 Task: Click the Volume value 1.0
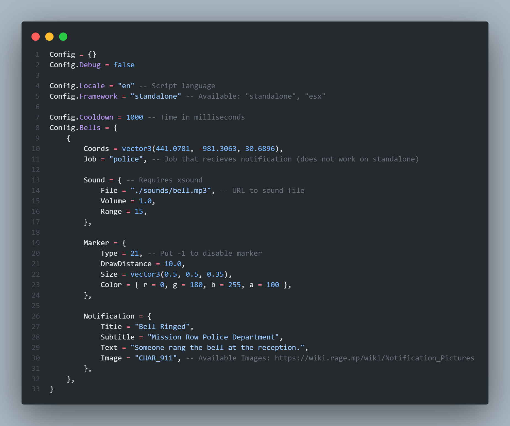click(145, 201)
